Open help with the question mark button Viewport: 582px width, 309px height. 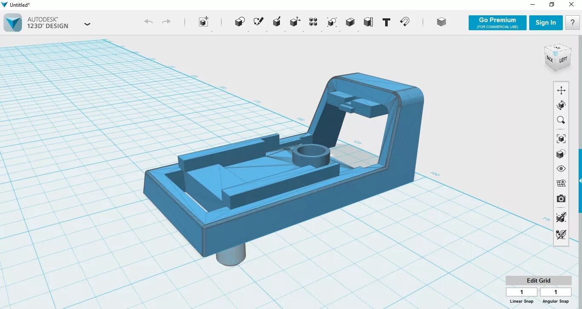572,23
